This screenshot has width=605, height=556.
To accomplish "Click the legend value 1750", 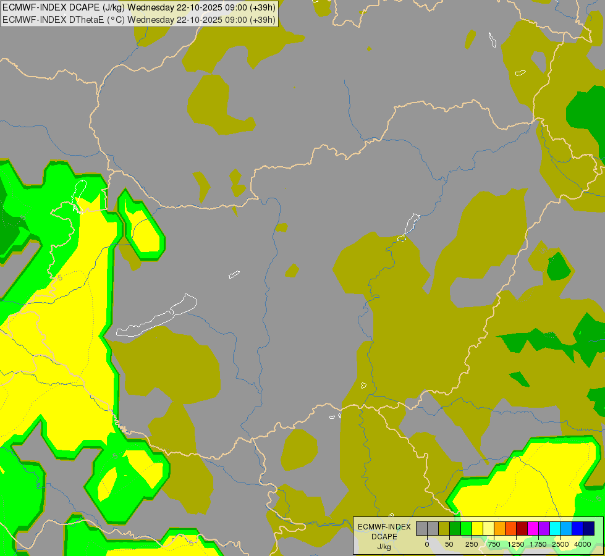I will 538,544.
